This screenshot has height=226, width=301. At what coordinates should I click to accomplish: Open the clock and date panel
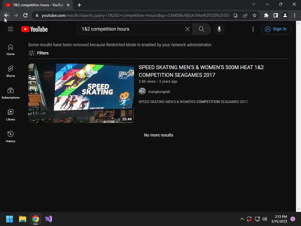tap(279, 219)
